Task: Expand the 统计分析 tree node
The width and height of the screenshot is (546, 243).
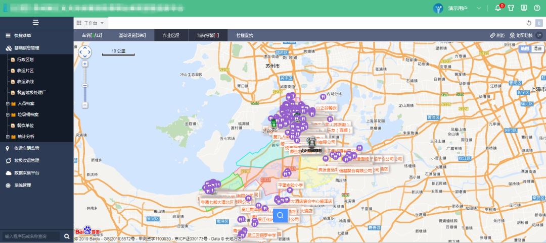Action: click(x=8, y=137)
